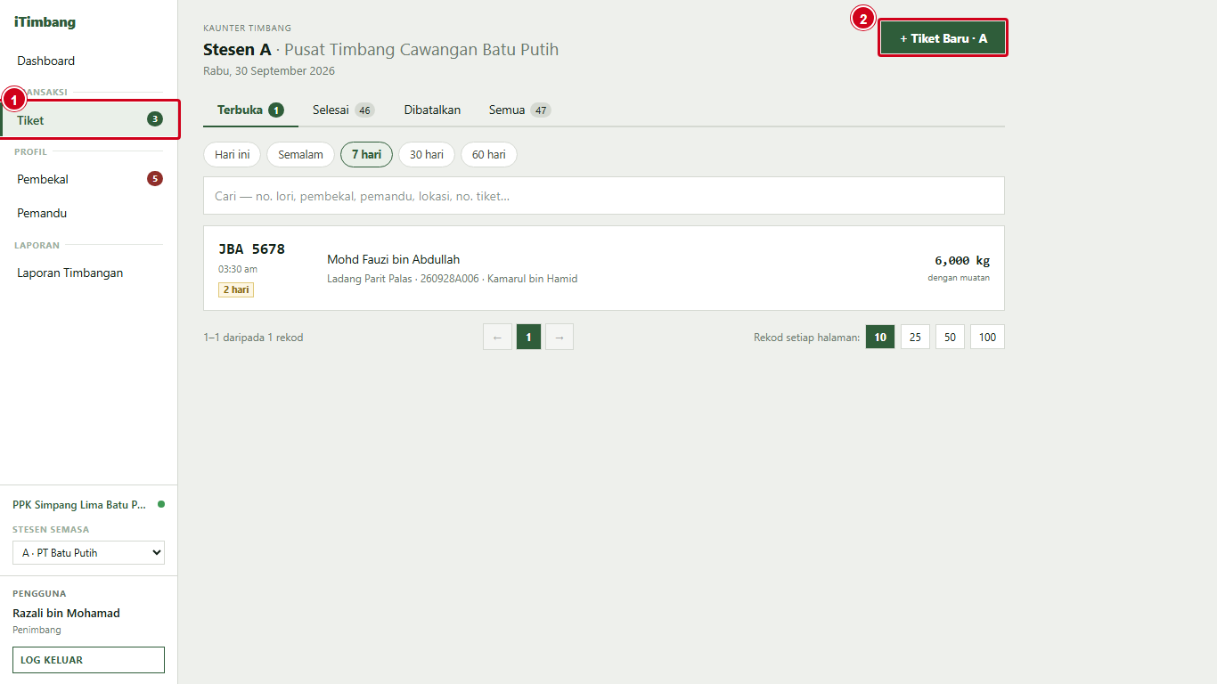Click the green online status dot
The width and height of the screenshot is (1217, 684).
point(161,504)
